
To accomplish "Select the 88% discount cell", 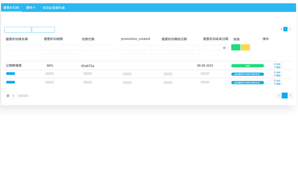I will (50, 66).
